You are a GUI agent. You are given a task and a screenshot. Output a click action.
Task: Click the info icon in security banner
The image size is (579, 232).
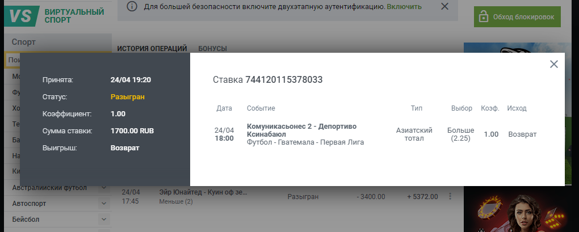coord(132,7)
